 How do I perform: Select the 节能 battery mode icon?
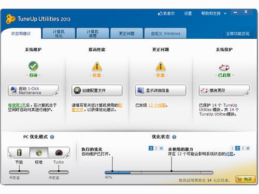click(x=19, y=153)
